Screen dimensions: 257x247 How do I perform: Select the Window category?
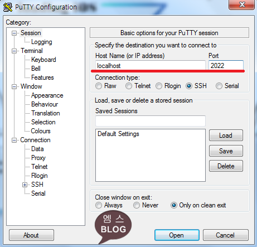click(31, 86)
